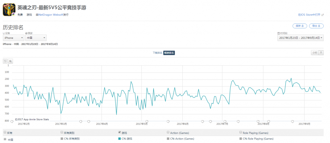This screenshot has height=143, width=330.
Task: Click the game app icon thumbnail
Action: (x=9, y=10)
